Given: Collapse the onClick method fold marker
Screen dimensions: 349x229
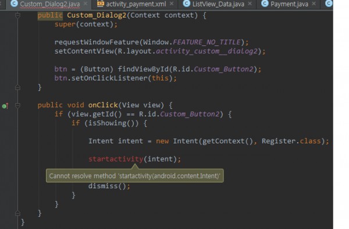Looking at the screenshot, I should coord(17,105).
